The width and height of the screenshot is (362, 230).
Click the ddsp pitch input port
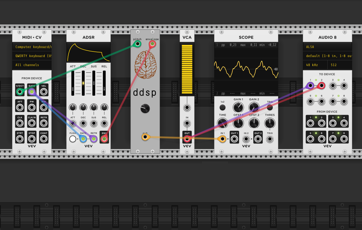(x=137, y=44)
